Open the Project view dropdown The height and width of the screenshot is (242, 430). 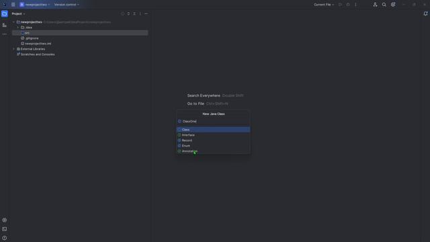point(18,13)
